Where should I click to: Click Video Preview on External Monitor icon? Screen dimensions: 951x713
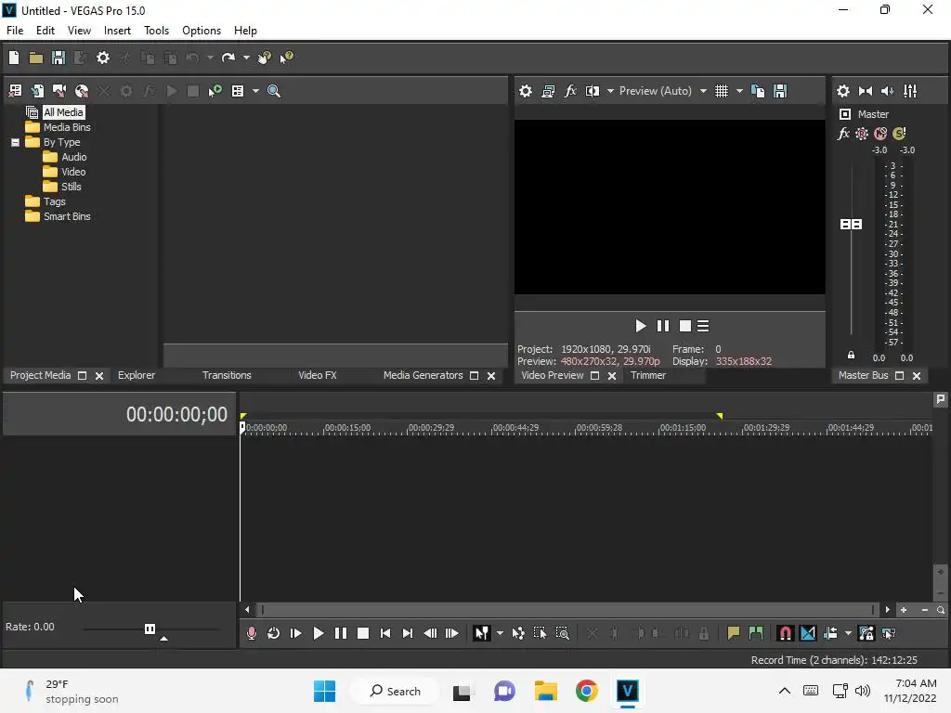[548, 91]
